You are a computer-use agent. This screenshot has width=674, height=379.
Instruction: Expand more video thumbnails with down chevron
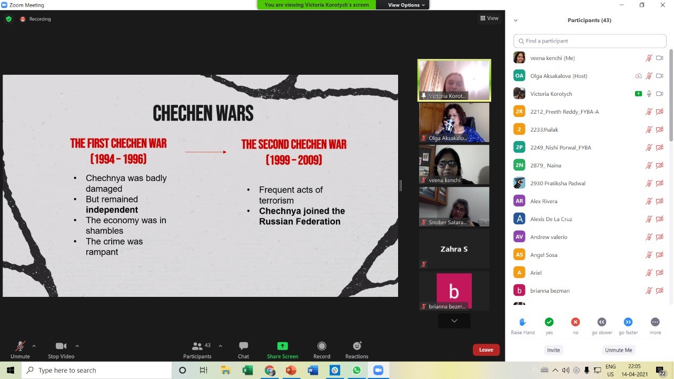(454, 321)
